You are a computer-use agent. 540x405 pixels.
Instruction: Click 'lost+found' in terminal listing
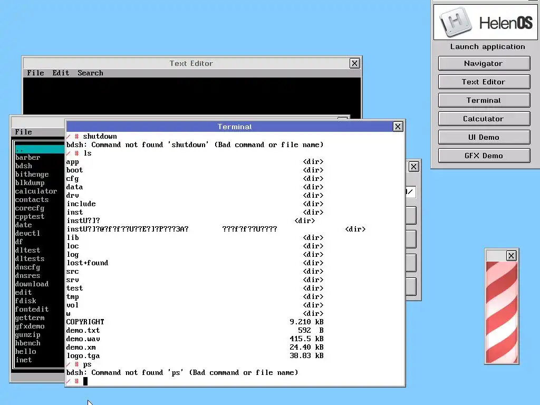pyautogui.click(x=87, y=263)
